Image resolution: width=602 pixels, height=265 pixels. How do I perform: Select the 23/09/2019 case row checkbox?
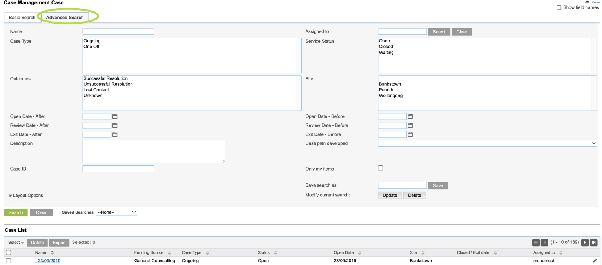point(8,261)
